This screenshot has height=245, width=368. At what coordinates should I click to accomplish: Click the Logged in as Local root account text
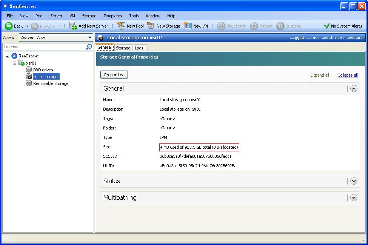326,37
